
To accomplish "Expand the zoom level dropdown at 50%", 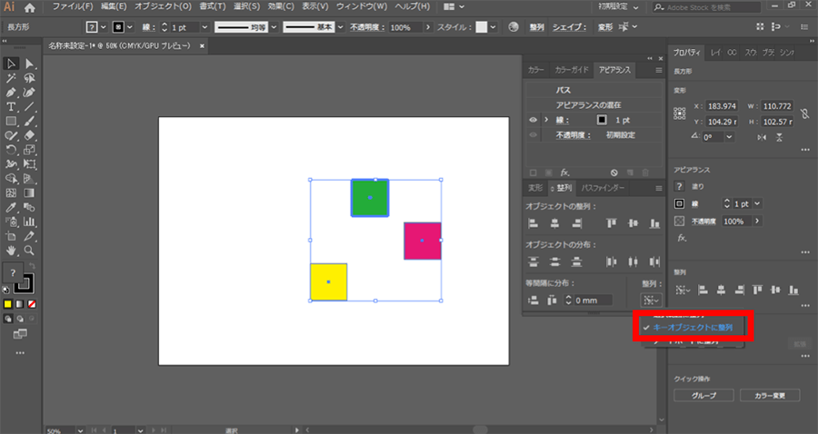I will pos(80,429).
